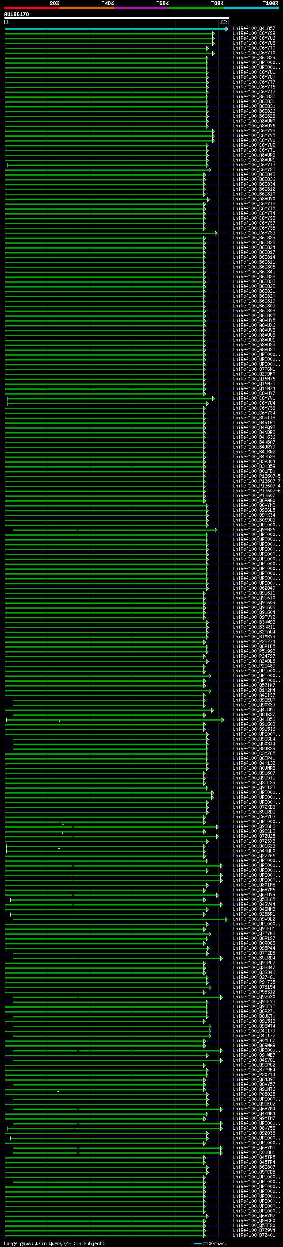283x1247 pixels.
Task: Click hit label UniRef100_B6C829
Action: (x=254, y=58)
